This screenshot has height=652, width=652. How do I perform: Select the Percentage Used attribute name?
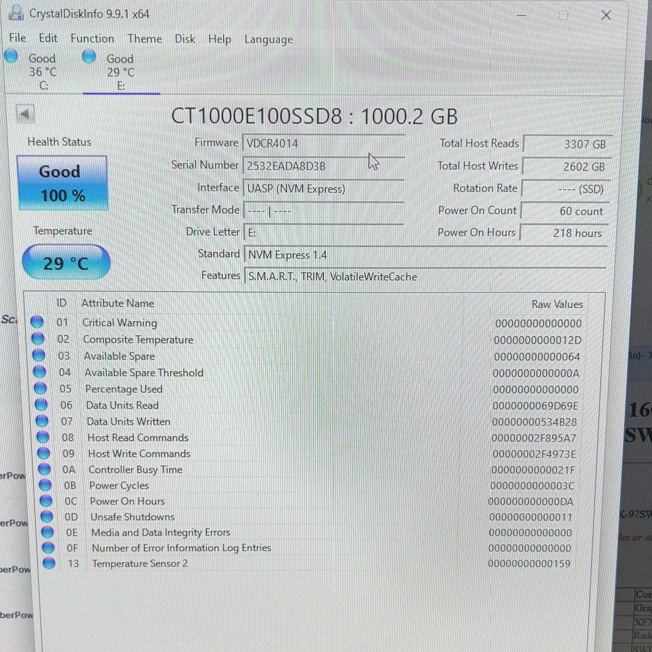[124, 389]
